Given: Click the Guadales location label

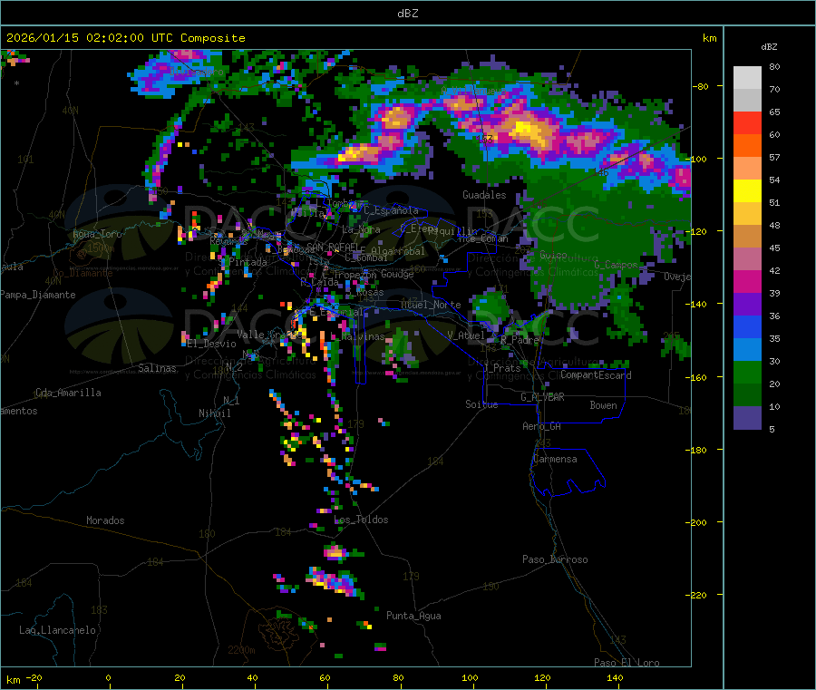Looking at the screenshot, I should click(484, 195).
